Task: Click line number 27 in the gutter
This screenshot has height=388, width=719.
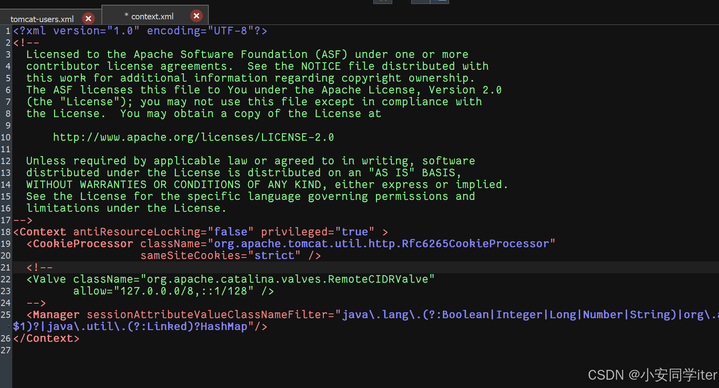Action: click(x=6, y=350)
